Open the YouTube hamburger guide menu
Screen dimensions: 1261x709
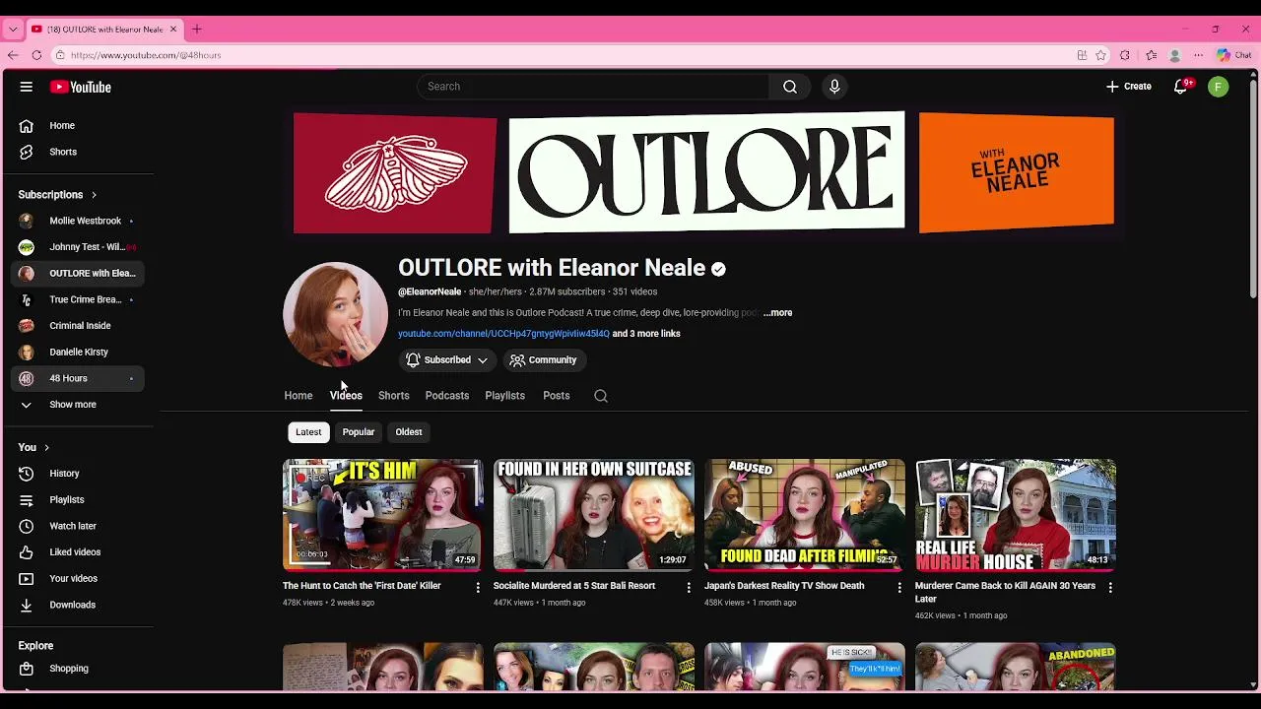pos(27,87)
